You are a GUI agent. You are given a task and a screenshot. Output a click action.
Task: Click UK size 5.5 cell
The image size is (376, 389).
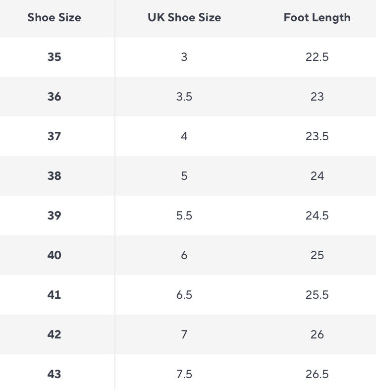point(184,216)
